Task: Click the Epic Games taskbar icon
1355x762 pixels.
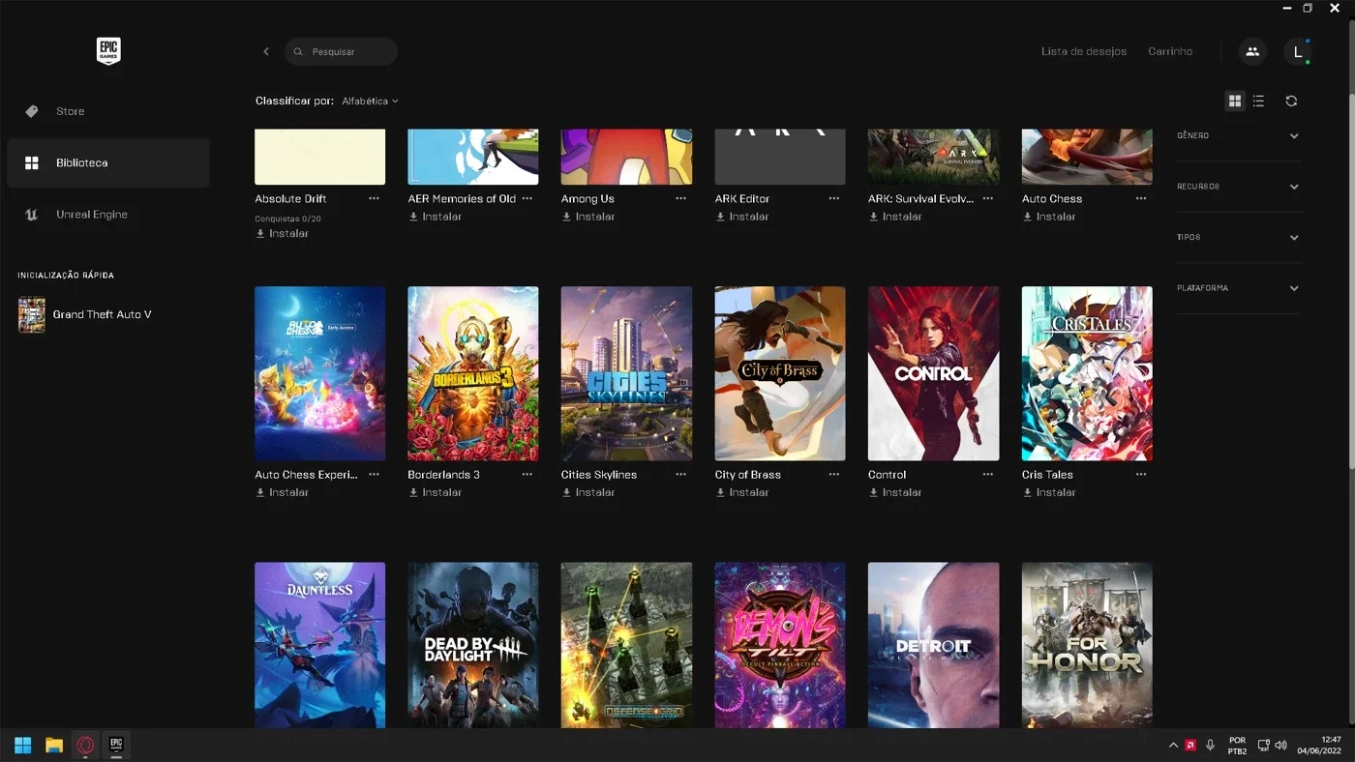Action: coord(116,745)
